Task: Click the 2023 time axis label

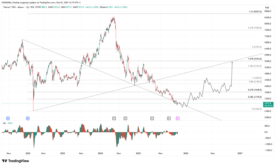Action: tap(62, 153)
